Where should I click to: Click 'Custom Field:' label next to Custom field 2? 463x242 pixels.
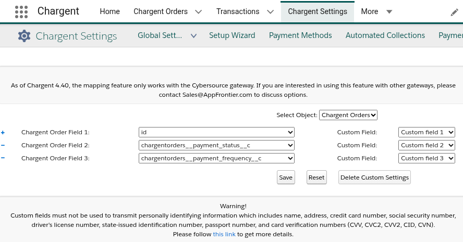pos(357,145)
